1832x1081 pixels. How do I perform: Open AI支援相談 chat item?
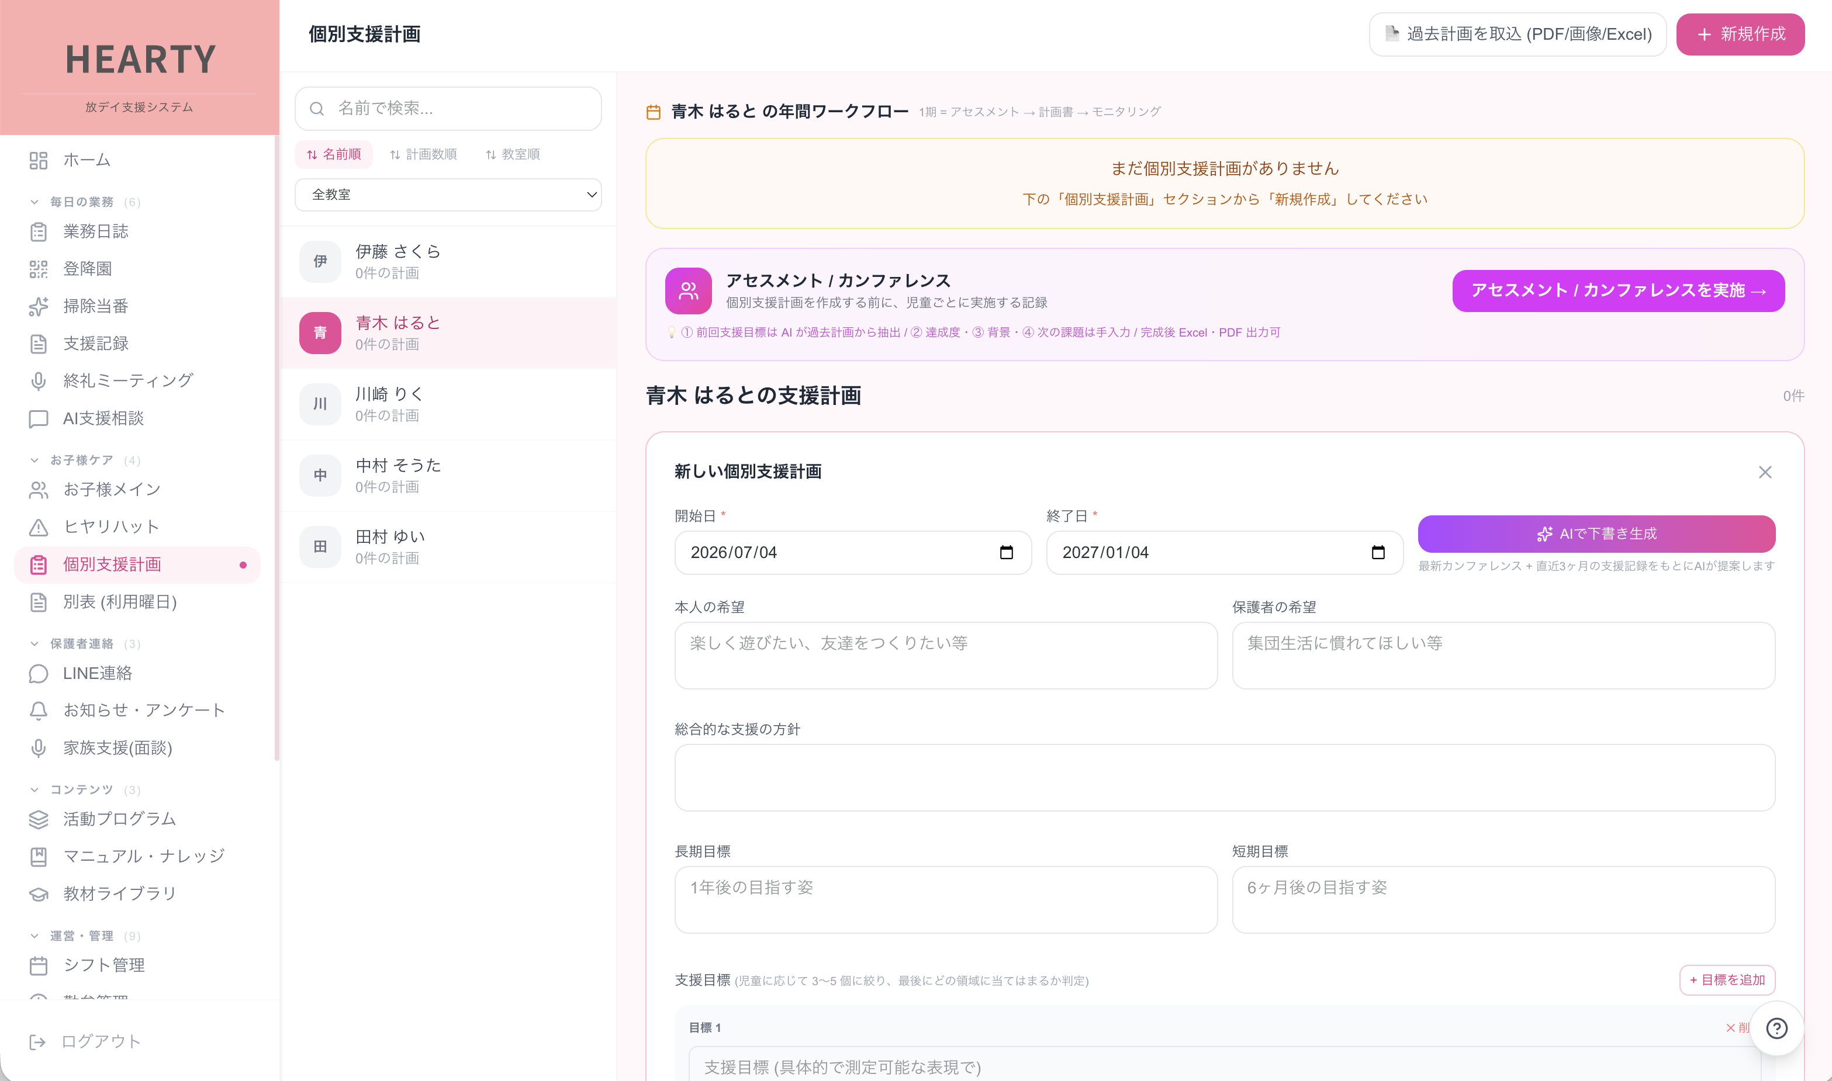(137, 418)
